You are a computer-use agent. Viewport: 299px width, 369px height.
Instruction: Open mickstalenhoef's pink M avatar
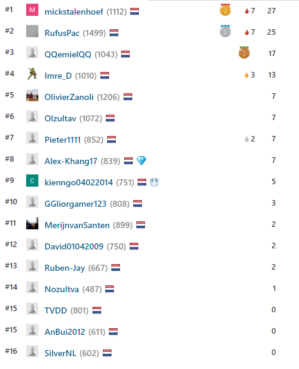[32, 10]
